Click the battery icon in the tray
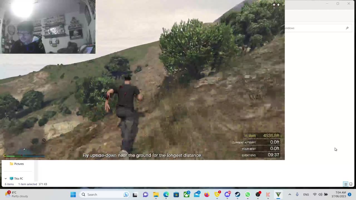Screen dimensions: 356x200 326,194
